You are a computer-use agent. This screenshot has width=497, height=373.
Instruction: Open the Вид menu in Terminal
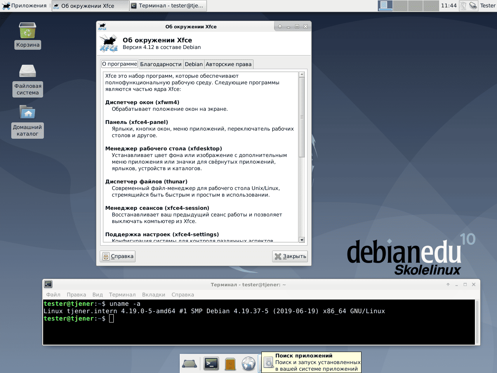[97, 295]
